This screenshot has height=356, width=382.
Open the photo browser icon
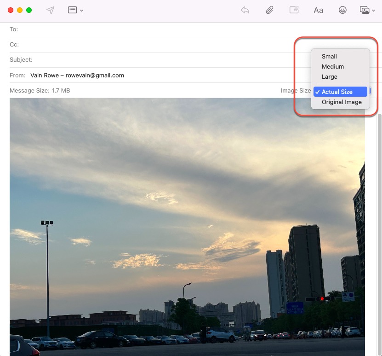coord(364,10)
